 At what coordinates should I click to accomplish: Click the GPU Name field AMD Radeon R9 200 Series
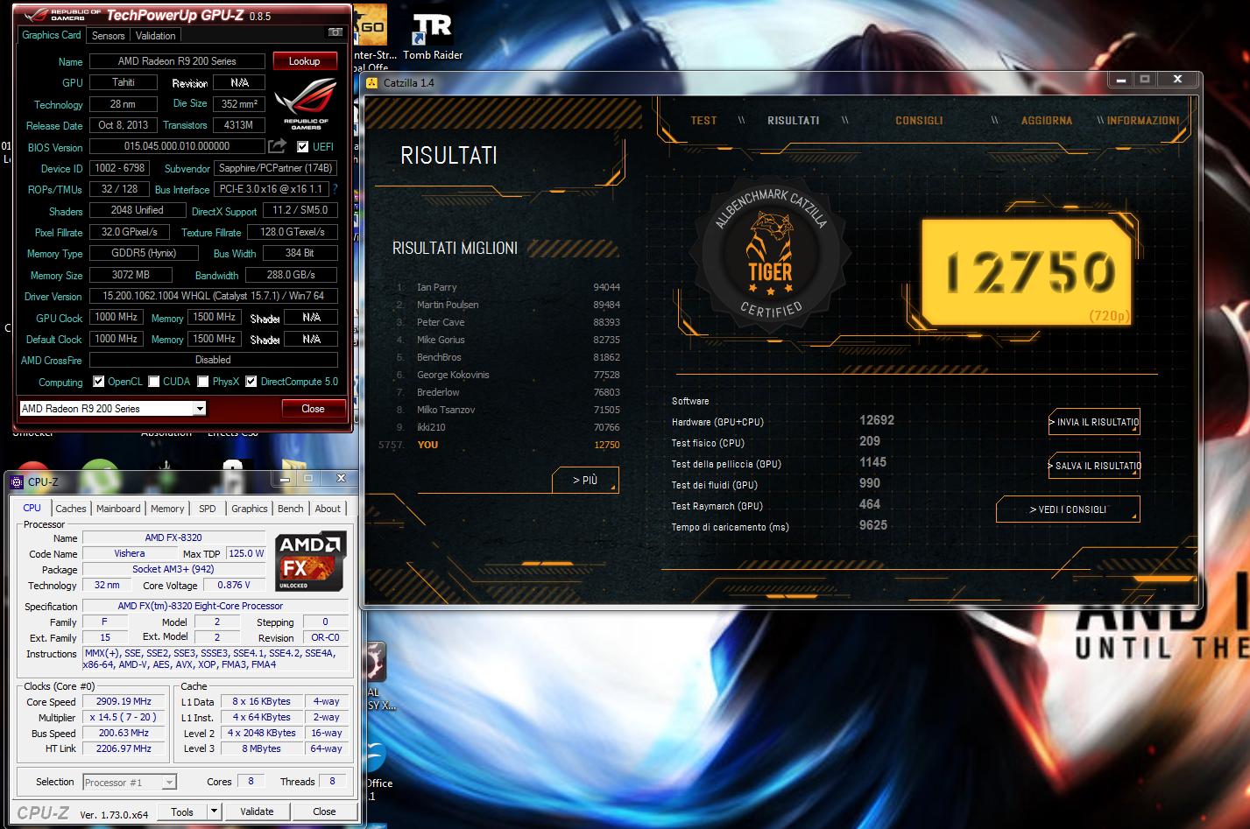coord(177,61)
